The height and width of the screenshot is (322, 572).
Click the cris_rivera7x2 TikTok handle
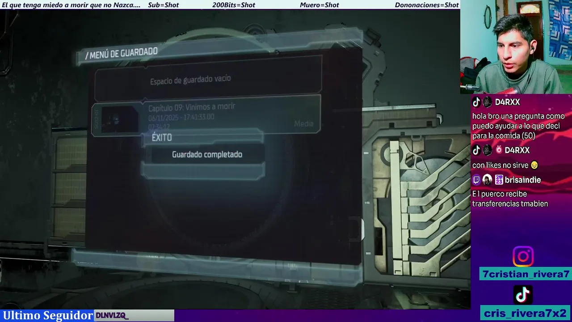point(525,313)
